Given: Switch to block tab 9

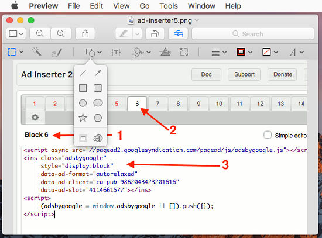Looking at the screenshot, I should [198, 104].
